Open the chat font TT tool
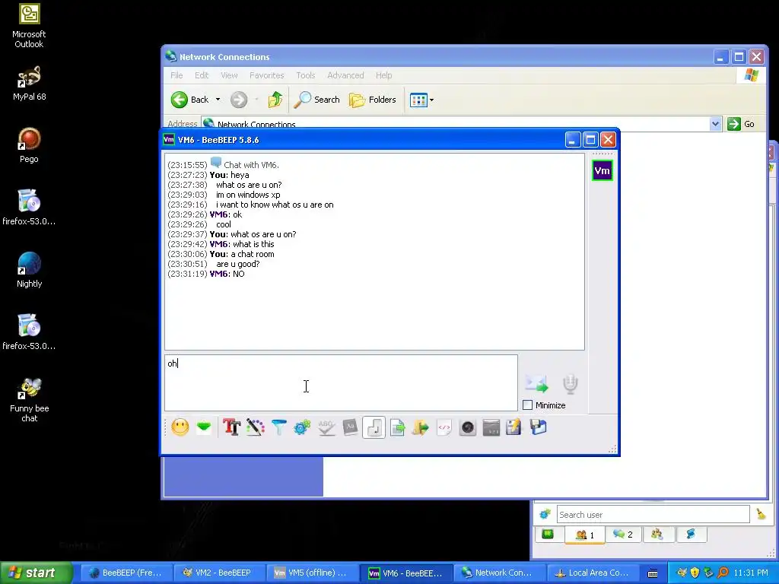 pos(231,427)
